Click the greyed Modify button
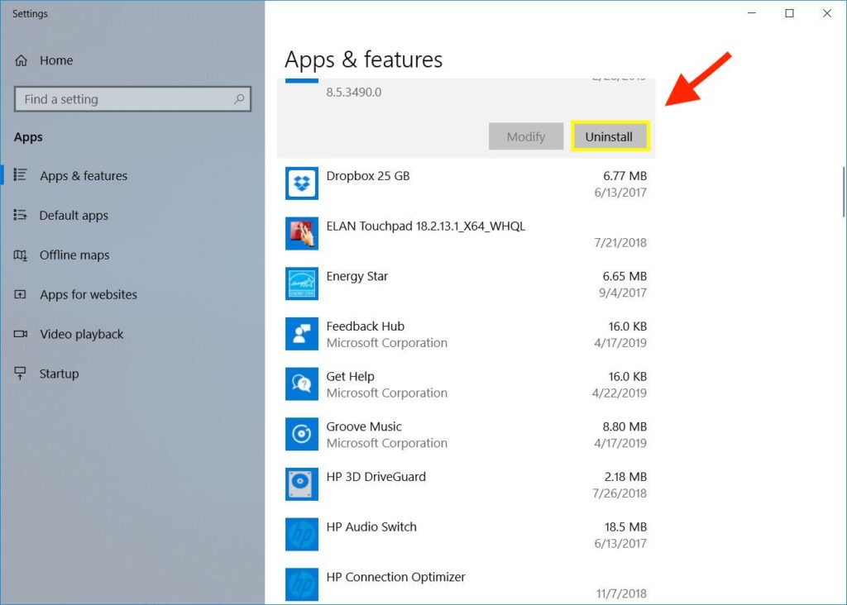Image resolution: width=847 pixels, height=605 pixels. 525,136
